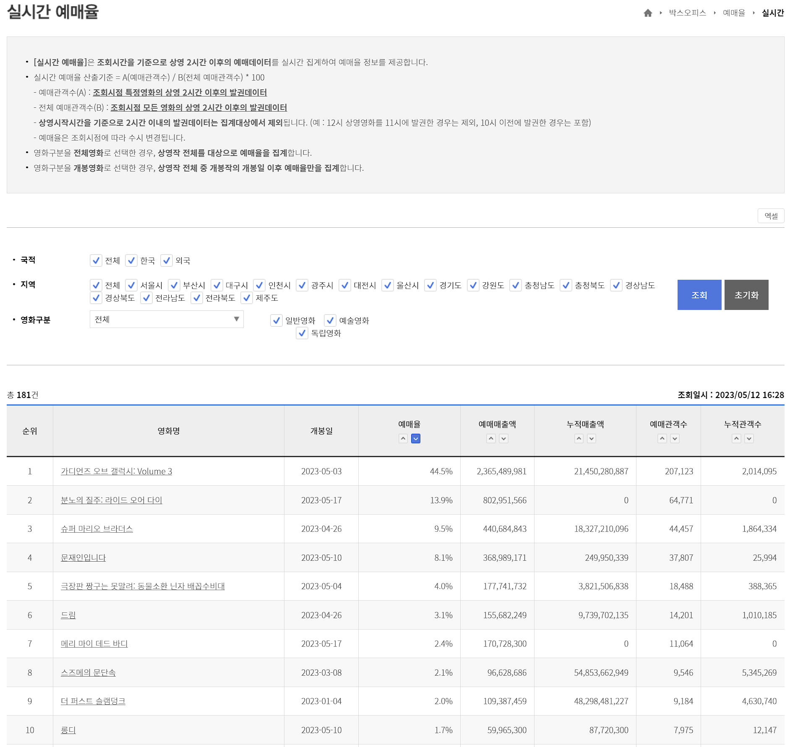Uncheck the 예술영화 checkbox

[x=330, y=321]
